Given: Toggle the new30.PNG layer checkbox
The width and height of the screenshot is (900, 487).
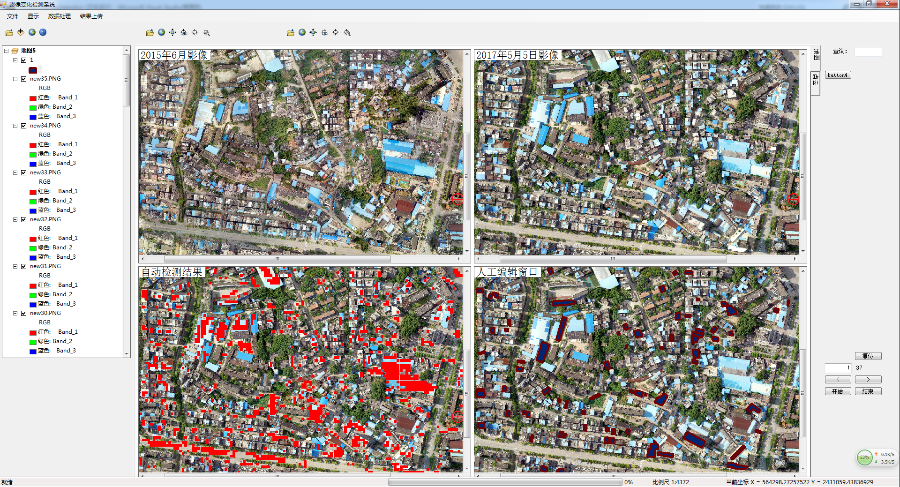Looking at the screenshot, I should 24,313.
